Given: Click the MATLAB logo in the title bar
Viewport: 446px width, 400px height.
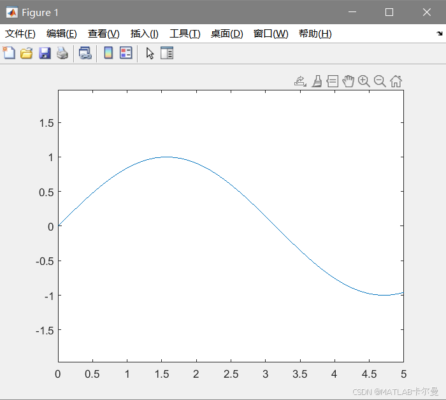Looking at the screenshot, I should (12, 12).
